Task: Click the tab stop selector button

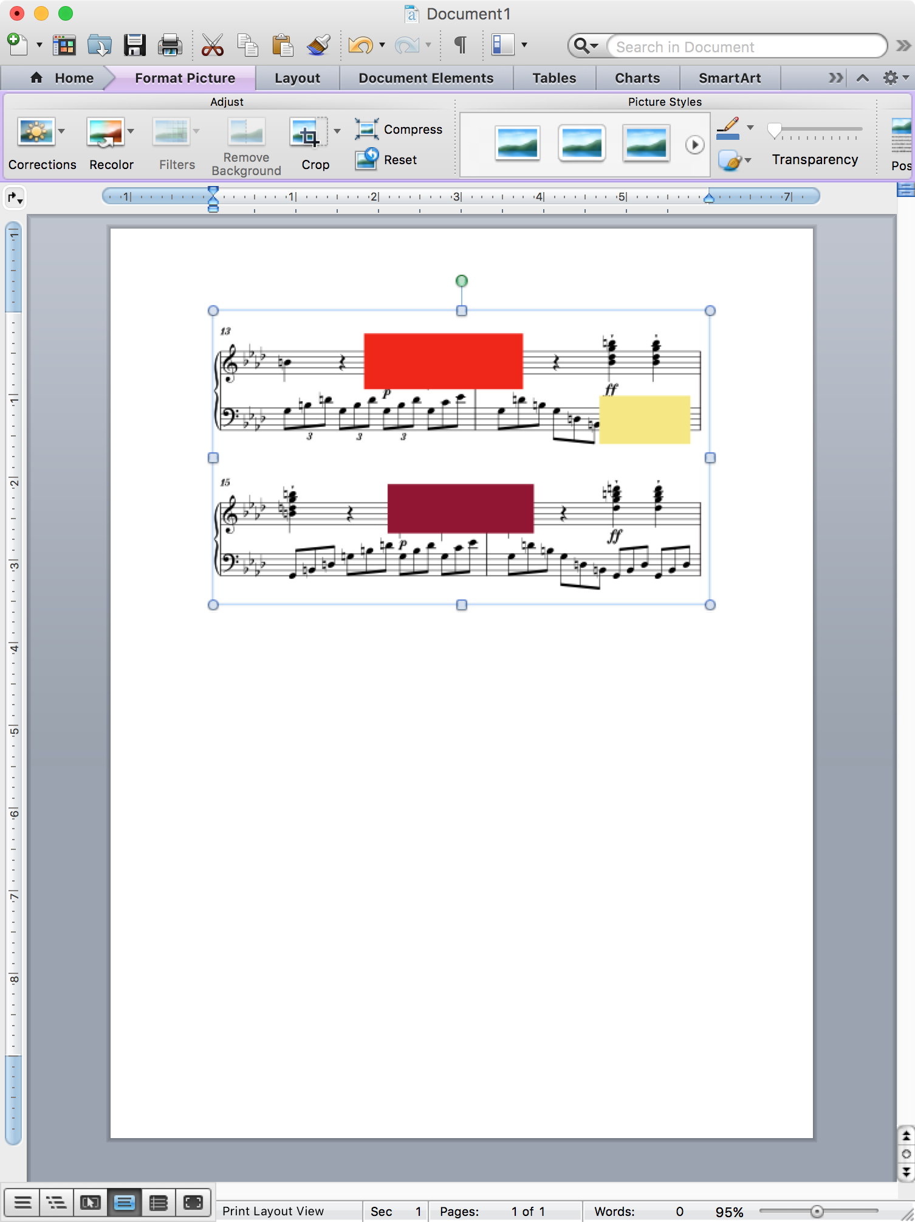Action: [x=15, y=198]
